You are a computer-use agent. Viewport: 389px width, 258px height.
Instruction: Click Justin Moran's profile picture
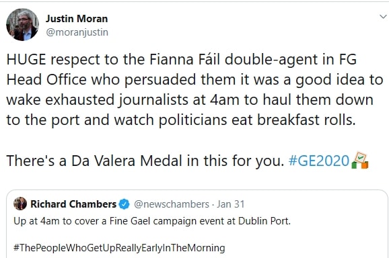pyautogui.click(x=22, y=24)
